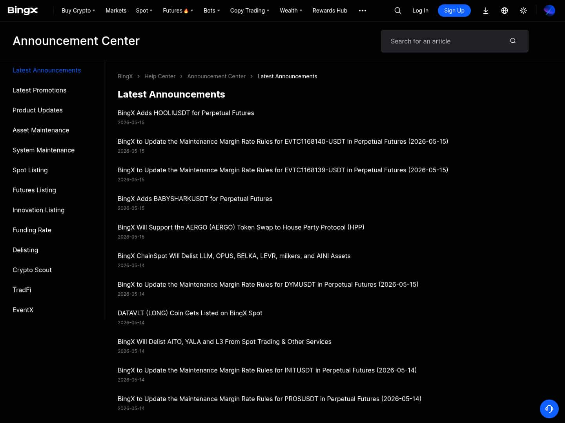This screenshot has width=565, height=423.
Task: Open Delisting category
Action: [26, 250]
